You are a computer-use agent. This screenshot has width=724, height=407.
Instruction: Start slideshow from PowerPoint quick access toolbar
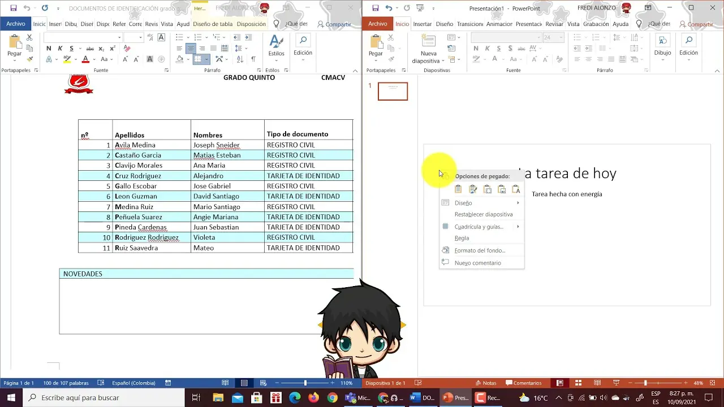(x=420, y=8)
